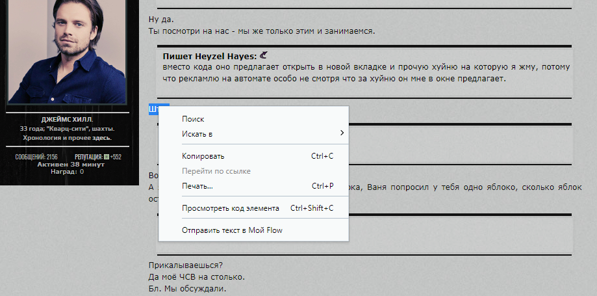
Task: Click the 'Да моё ЧСВ на столько.' line
Action: 196,277
